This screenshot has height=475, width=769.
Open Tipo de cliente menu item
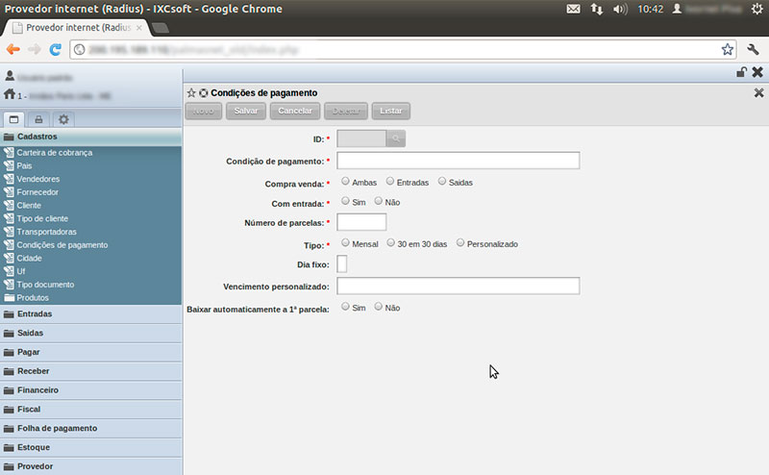click(42, 219)
